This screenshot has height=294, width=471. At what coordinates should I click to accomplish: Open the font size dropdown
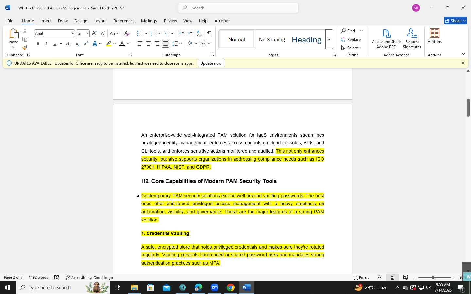87,33
